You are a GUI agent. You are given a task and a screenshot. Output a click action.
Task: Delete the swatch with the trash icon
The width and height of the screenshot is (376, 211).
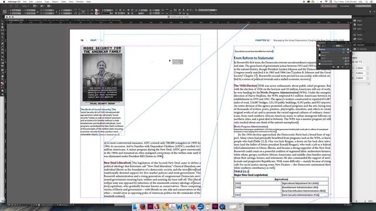(347, 67)
